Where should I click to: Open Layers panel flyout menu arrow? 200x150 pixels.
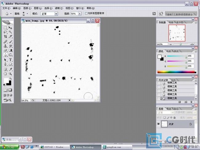pyautogui.click(x=196, y=109)
